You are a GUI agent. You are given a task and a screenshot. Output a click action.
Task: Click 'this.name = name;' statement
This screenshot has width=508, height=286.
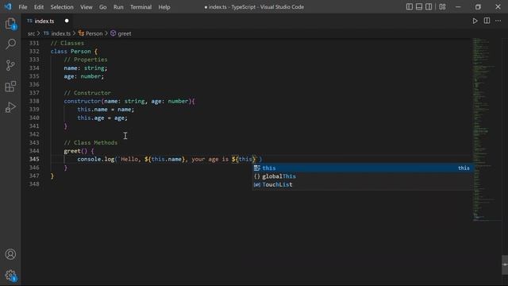(x=106, y=110)
